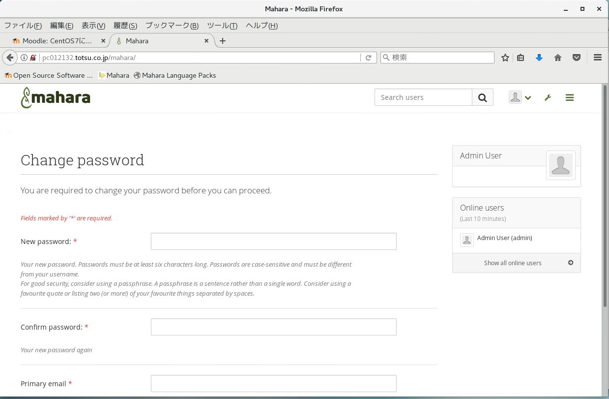Click the search magnifier in Firefox search box

[x=386, y=58]
